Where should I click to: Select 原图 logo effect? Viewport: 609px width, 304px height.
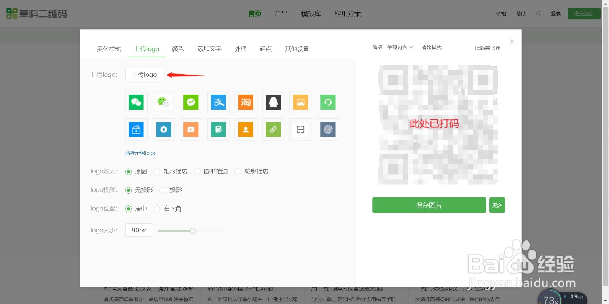[x=129, y=172]
